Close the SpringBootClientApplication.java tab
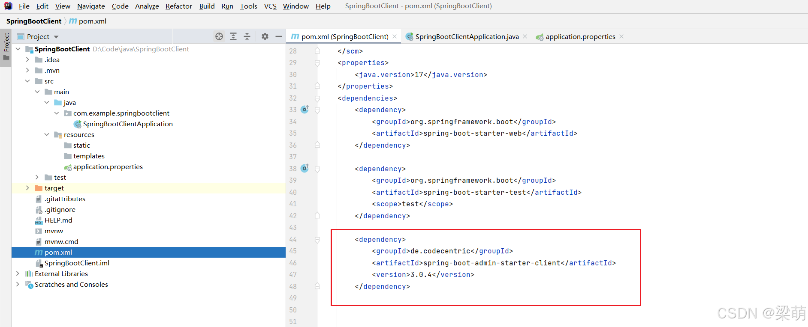 (x=525, y=36)
